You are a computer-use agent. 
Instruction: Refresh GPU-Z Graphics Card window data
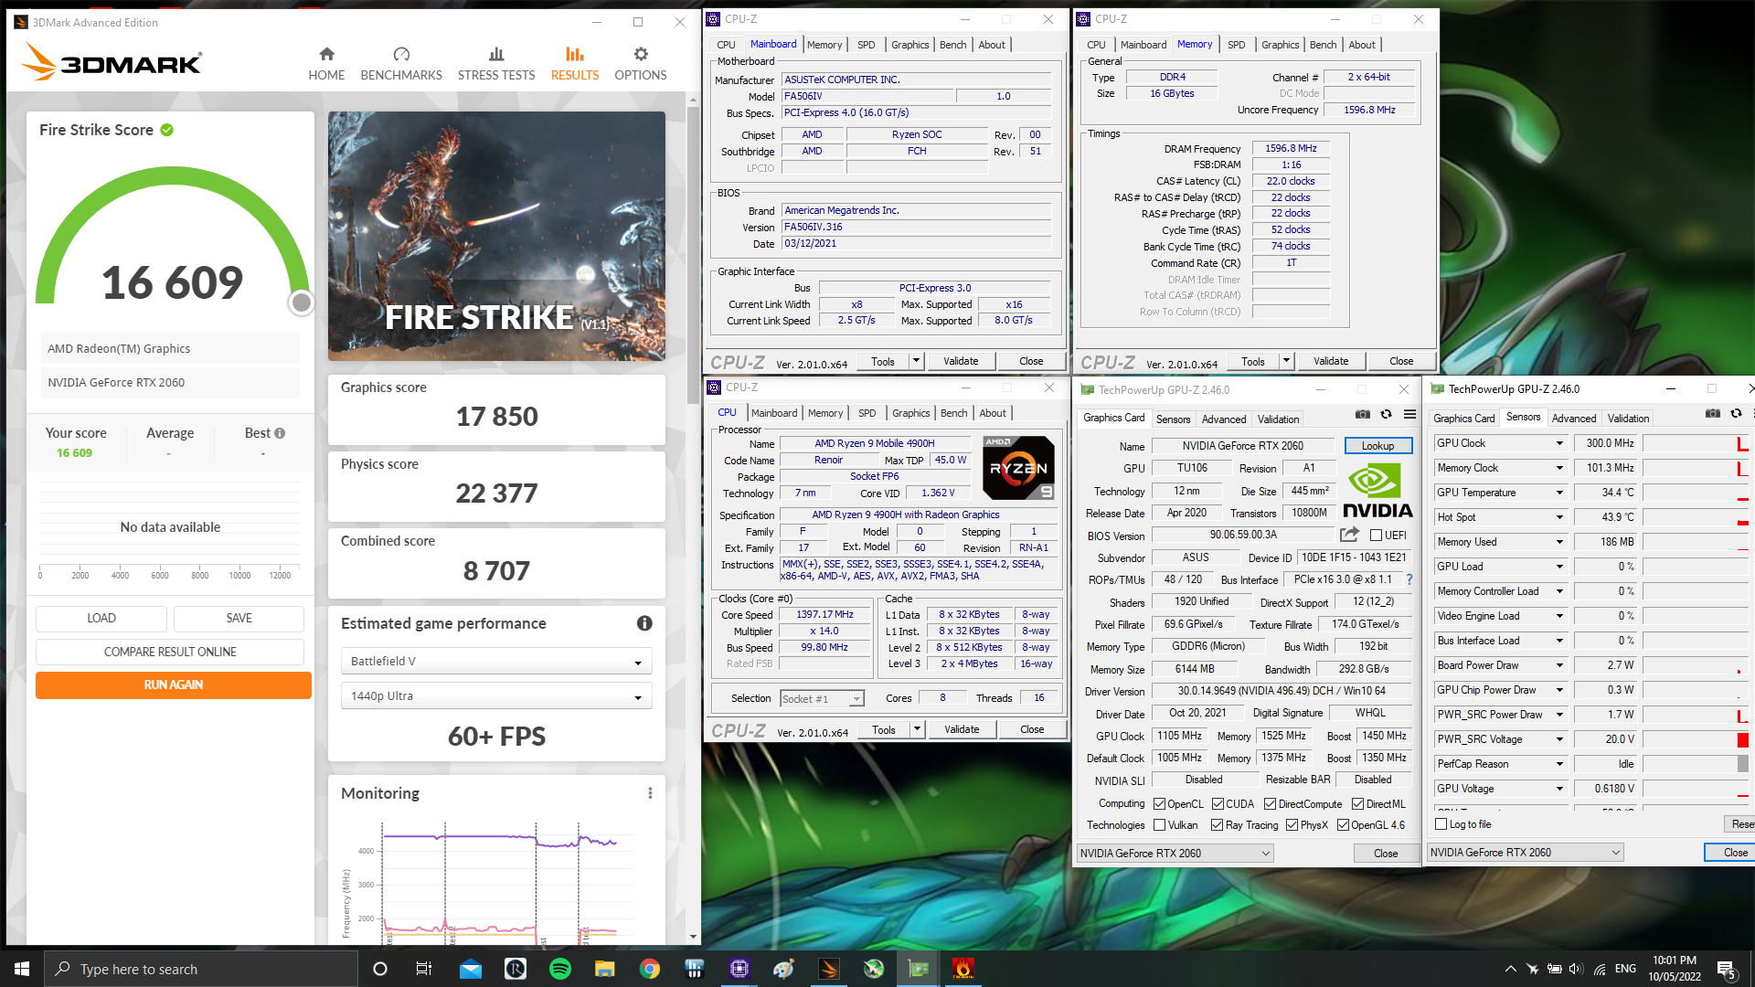click(1387, 414)
